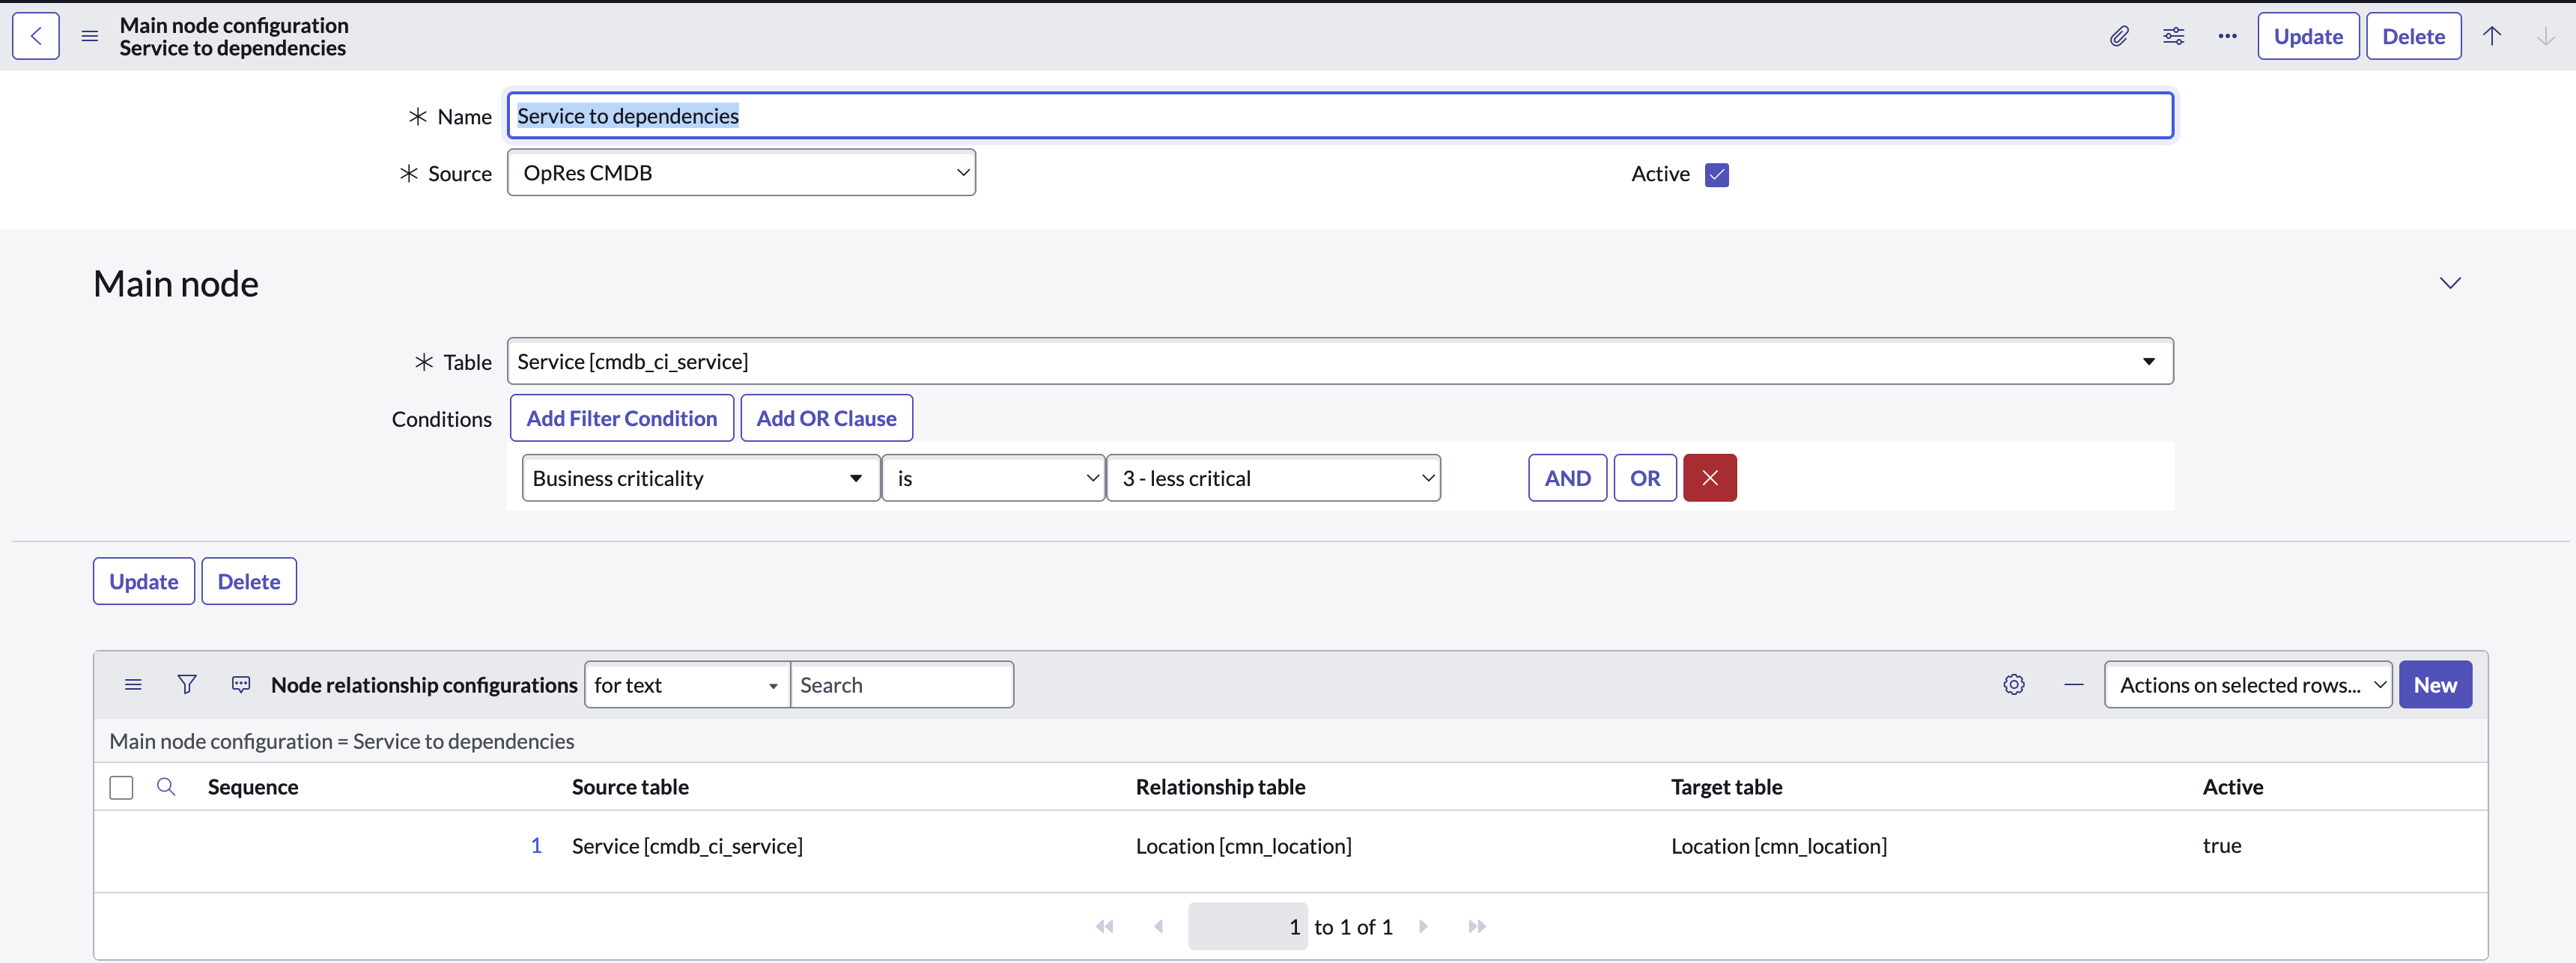Viewport: 2576px width, 963px height.
Task: Click the lower Delete button
Action: pyautogui.click(x=249, y=581)
